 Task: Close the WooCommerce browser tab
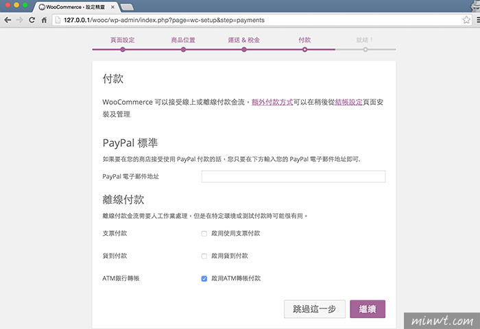point(112,7)
